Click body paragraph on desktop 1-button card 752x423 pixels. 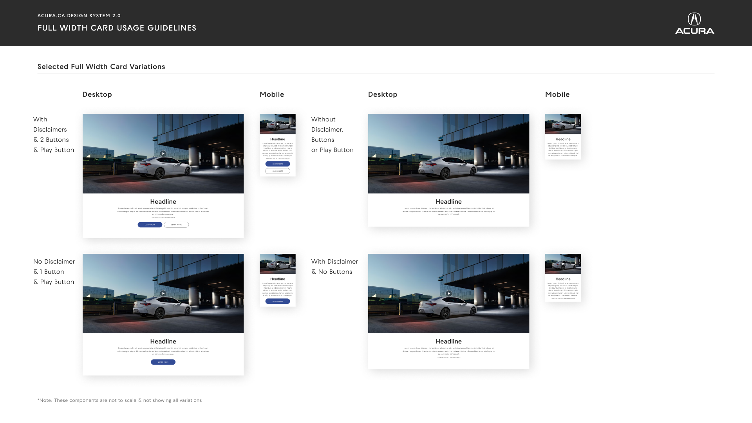coord(163,351)
